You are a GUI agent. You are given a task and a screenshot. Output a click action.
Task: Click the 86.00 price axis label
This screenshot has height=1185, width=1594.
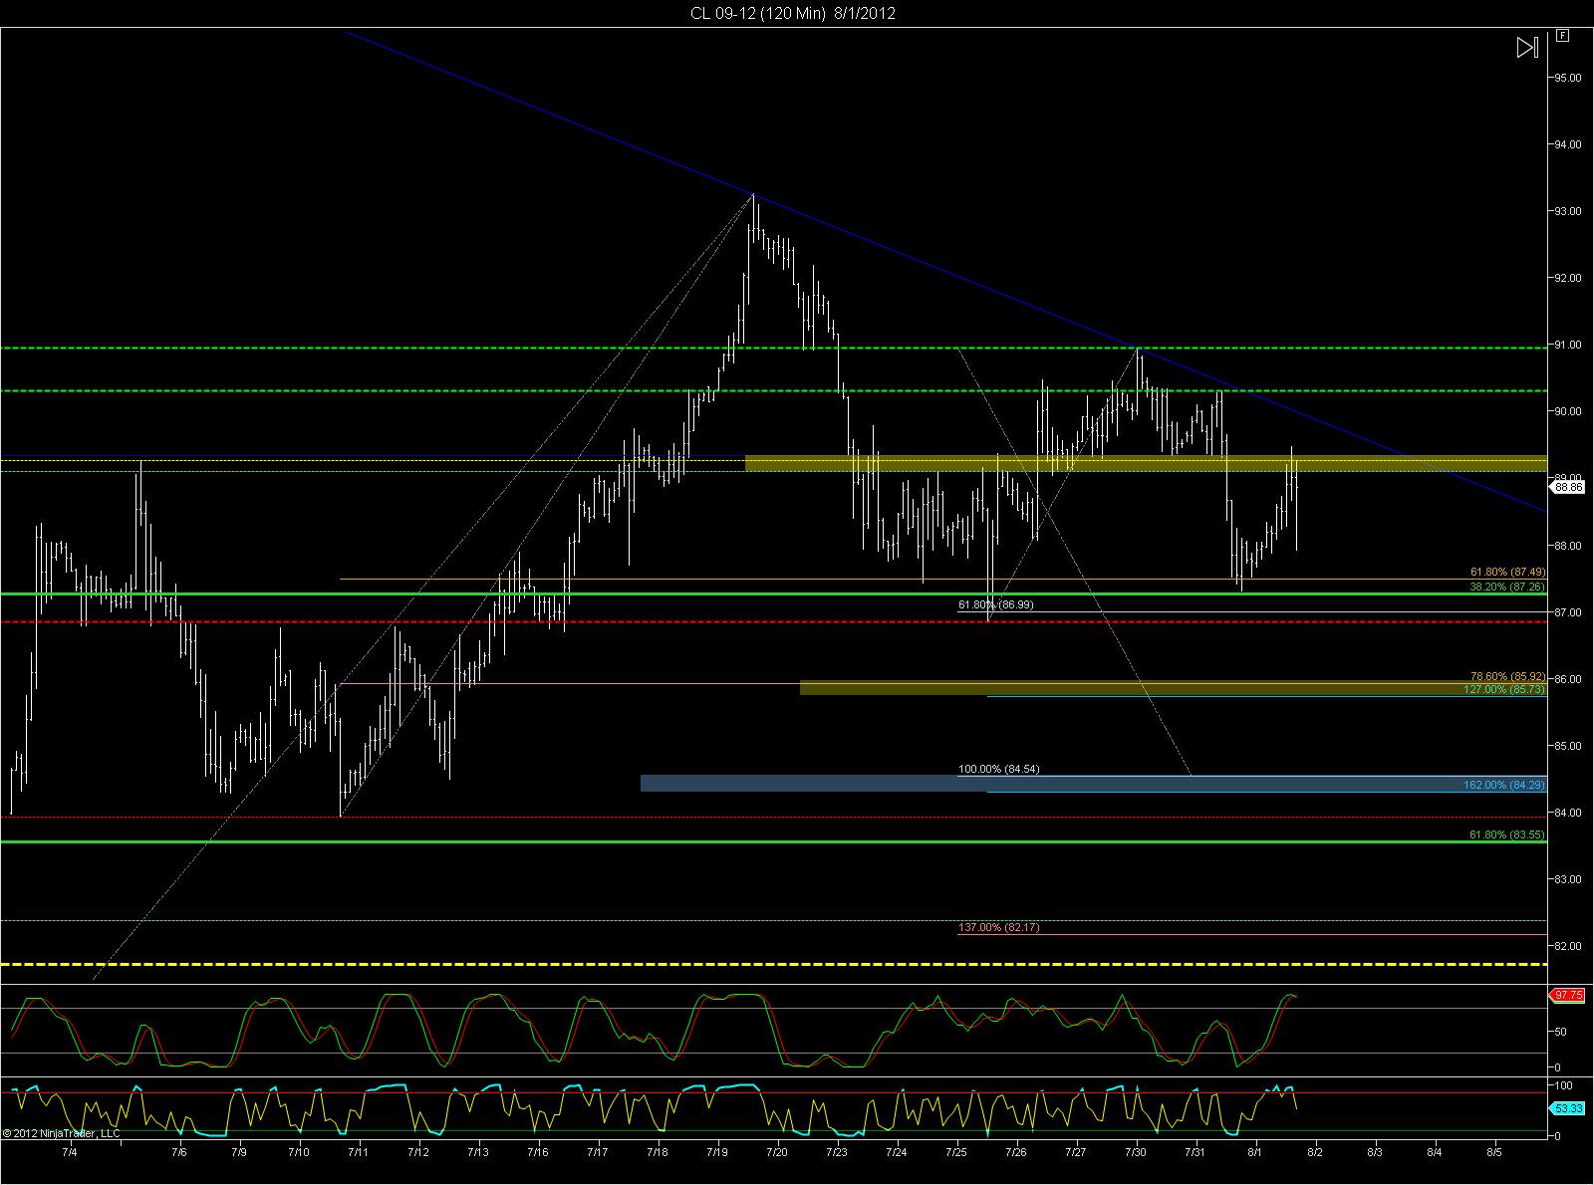point(1568,679)
